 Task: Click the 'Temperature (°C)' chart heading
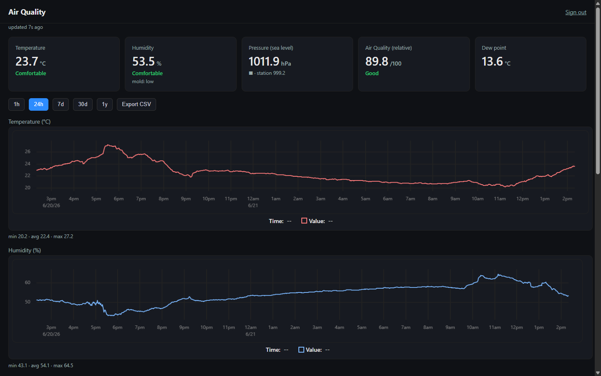coord(29,122)
